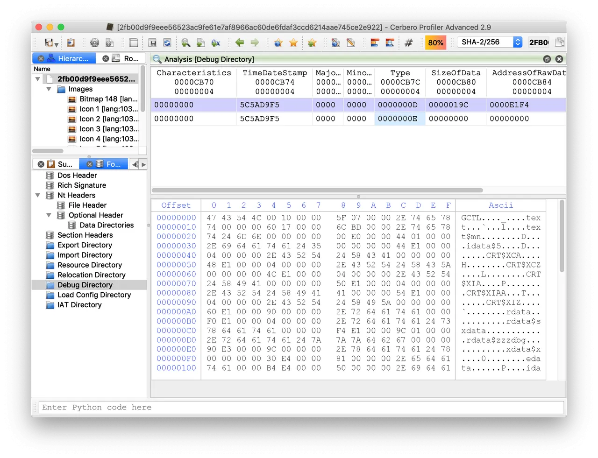Click the 2FB0 hash value field

coord(539,42)
